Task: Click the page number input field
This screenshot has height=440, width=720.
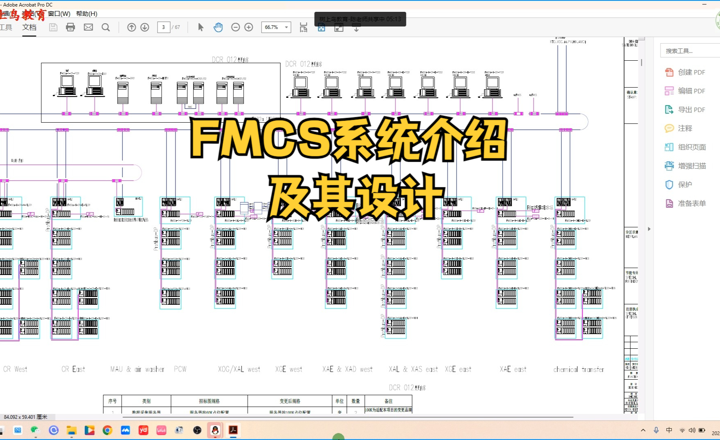Action: coord(163,27)
